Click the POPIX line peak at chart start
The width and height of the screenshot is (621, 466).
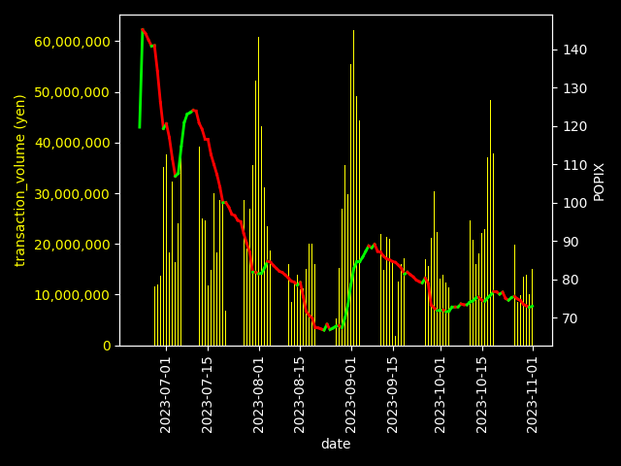(143, 29)
